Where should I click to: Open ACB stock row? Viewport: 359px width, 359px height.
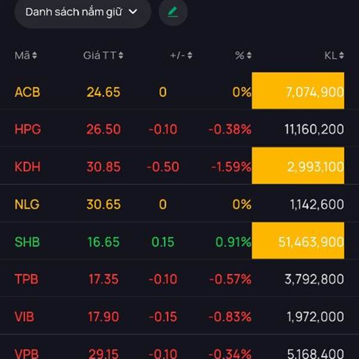180,92
